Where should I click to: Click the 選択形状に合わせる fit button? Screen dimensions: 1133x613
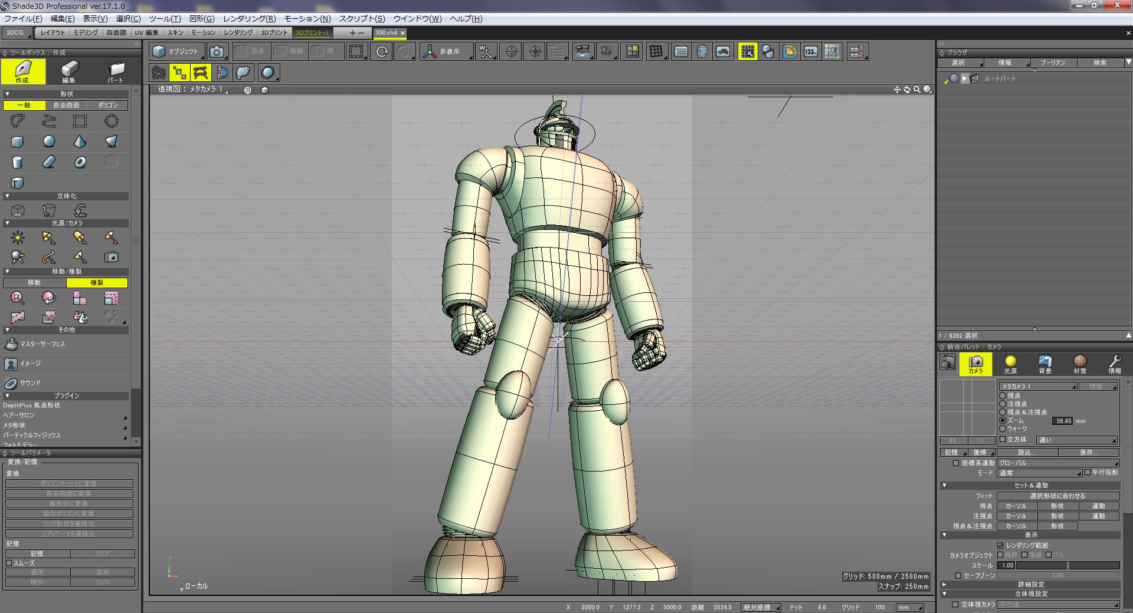pyautogui.click(x=1057, y=496)
